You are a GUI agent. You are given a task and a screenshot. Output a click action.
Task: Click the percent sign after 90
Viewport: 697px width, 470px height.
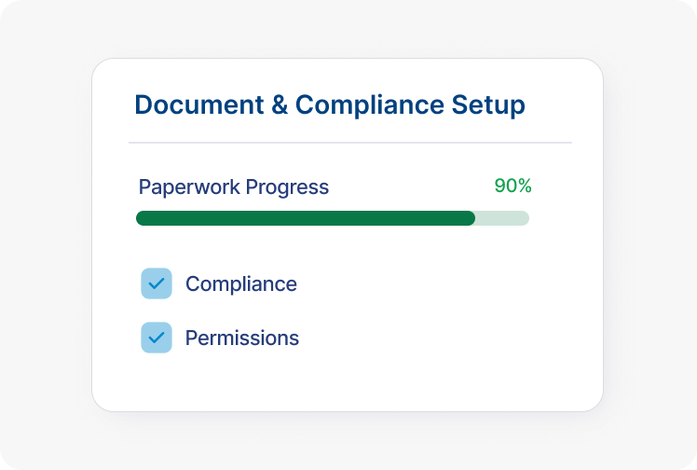(525, 186)
